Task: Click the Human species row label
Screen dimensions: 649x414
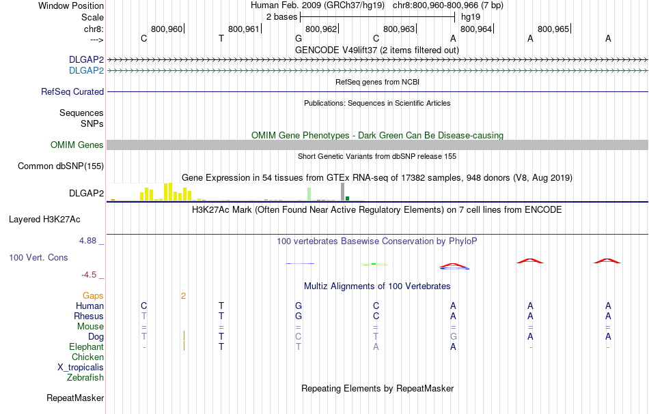Action: [x=89, y=306]
